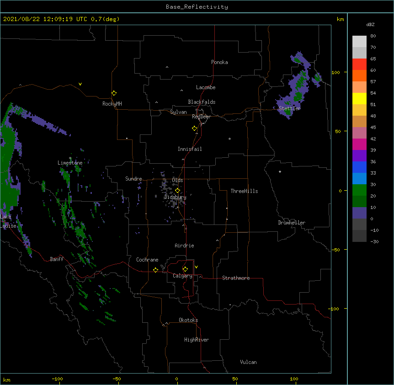Viewport: 394px width, 385px height.
Task: Click the Calgary city label
Action: [x=182, y=276]
